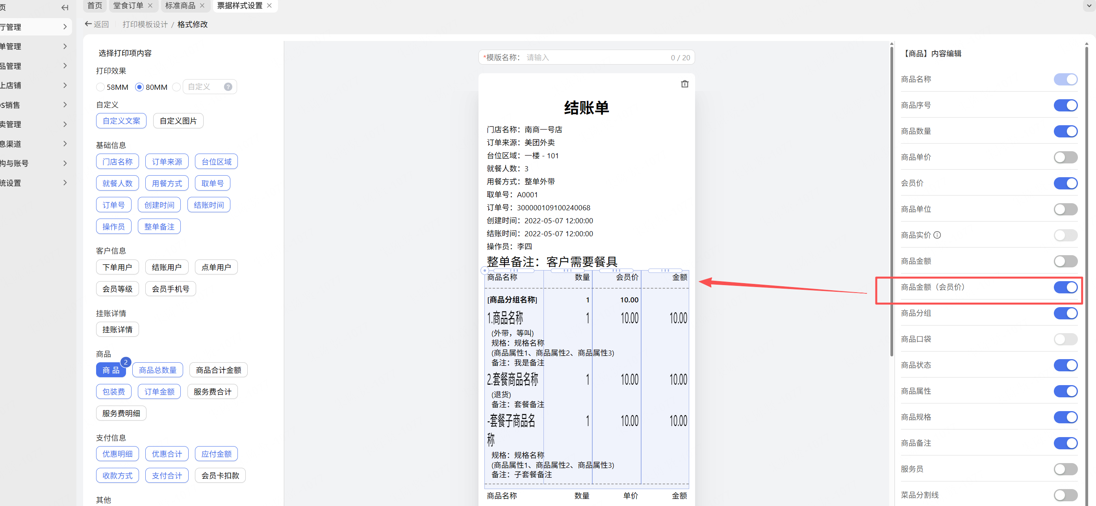The width and height of the screenshot is (1096, 506).
Task: Toggle off the 商品金额（会员价）switch
Action: point(1065,287)
